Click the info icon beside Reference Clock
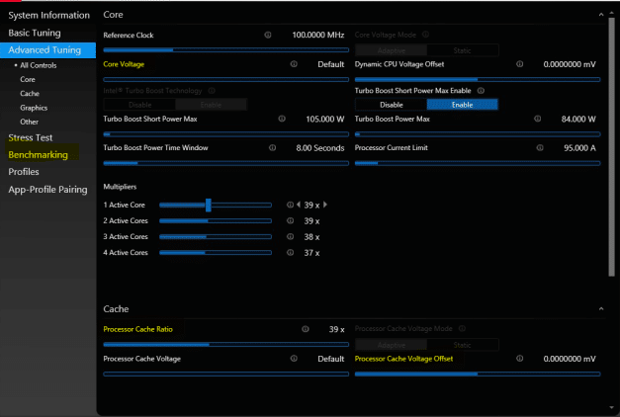This screenshot has width=620, height=417. pyautogui.click(x=268, y=35)
